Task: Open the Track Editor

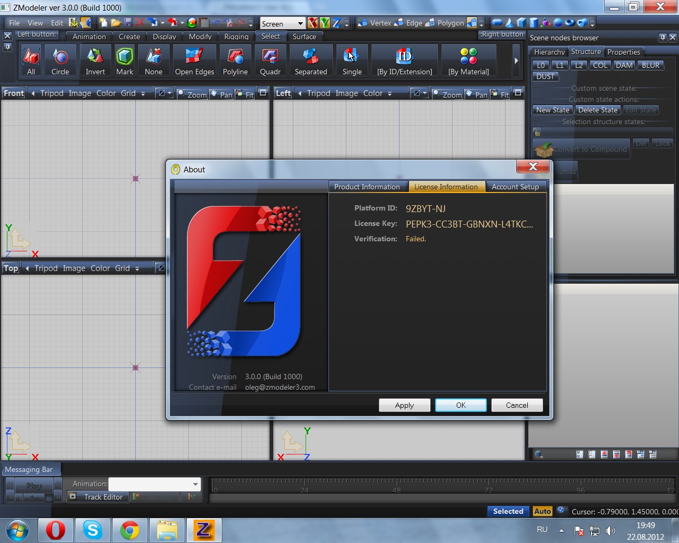Action: tap(97, 497)
